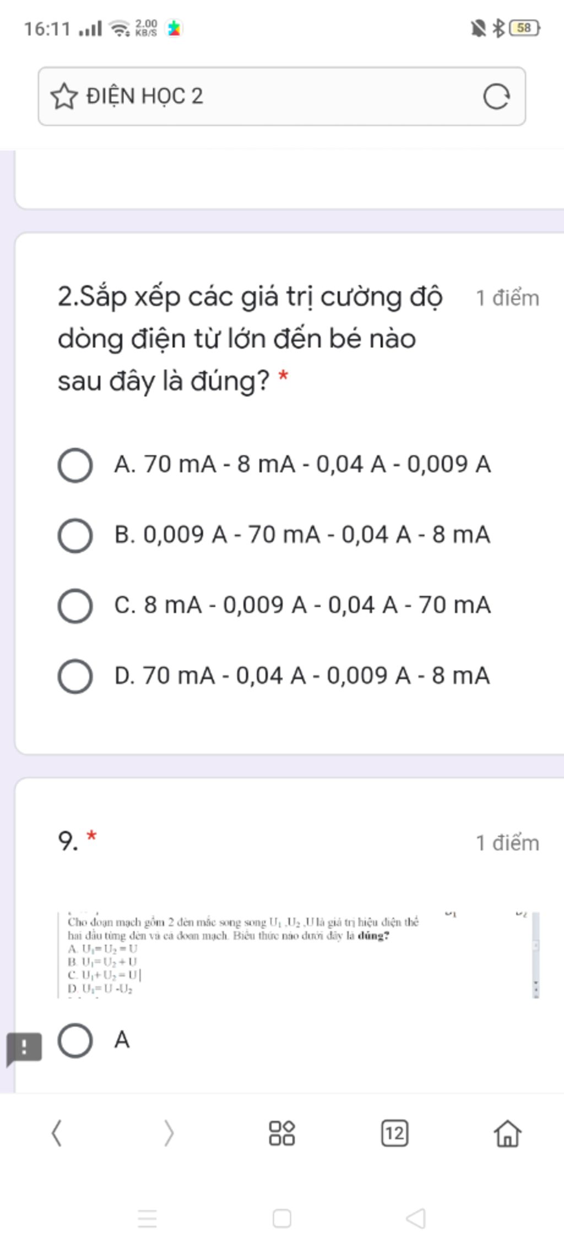Go back with the browser back arrow

56,1135
